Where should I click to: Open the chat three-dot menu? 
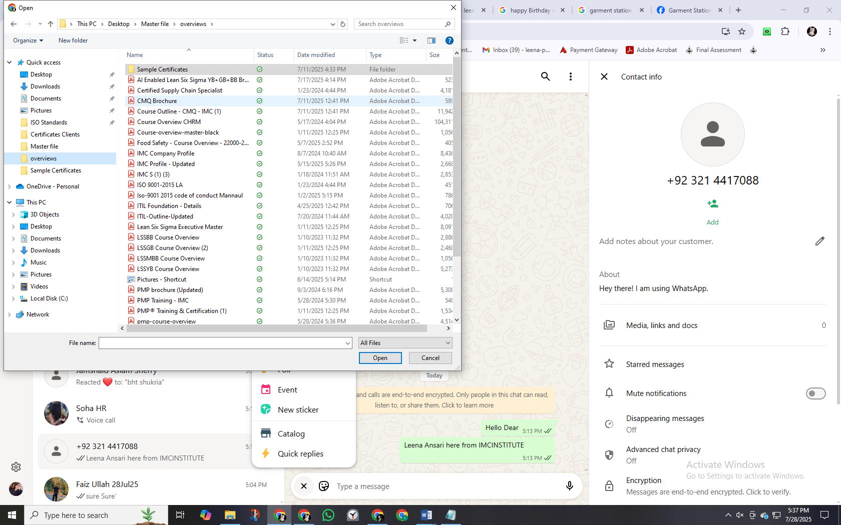[570, 76]
